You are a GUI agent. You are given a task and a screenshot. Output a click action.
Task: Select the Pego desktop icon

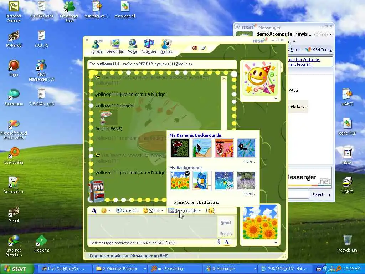tap(14, 68)
